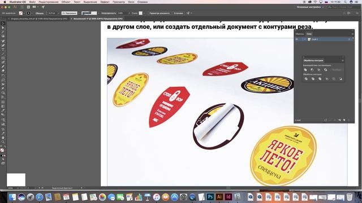Open the Объект menu
Screen dimensions: 362x203
click(66, 2)
